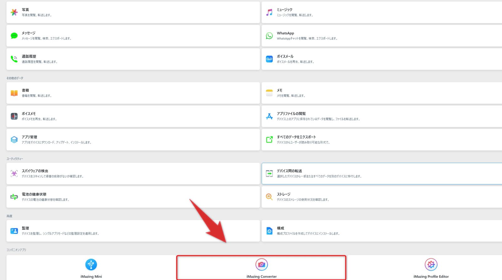Click the green Messages (メッセージ) bubble icon

click(x=14, y=36)
